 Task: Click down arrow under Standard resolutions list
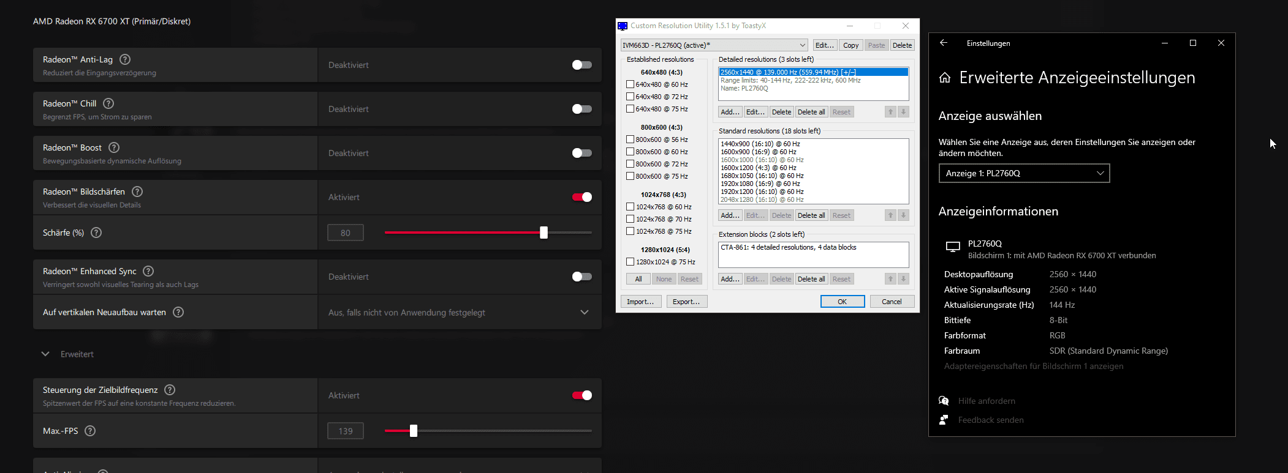click(903, 215)
